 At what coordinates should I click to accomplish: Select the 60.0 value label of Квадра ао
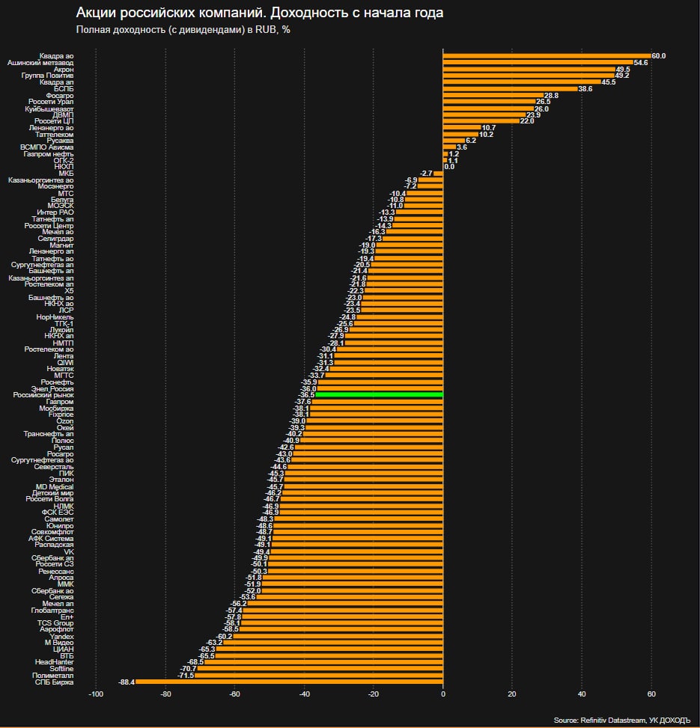(659, 56)
